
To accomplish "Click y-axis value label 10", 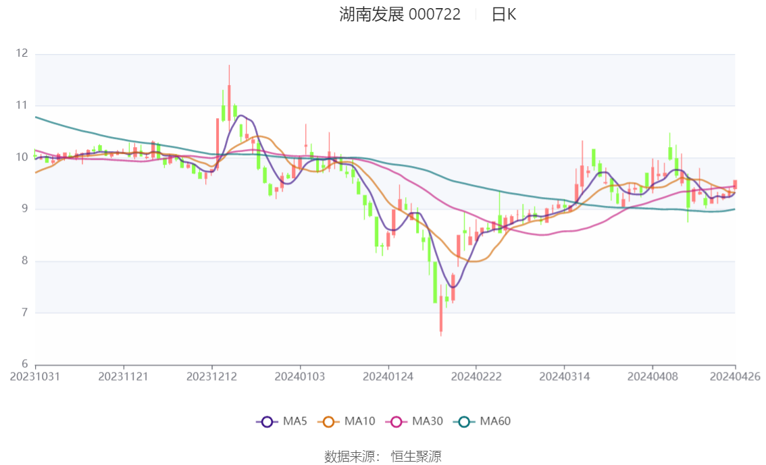I will point(22,157).
